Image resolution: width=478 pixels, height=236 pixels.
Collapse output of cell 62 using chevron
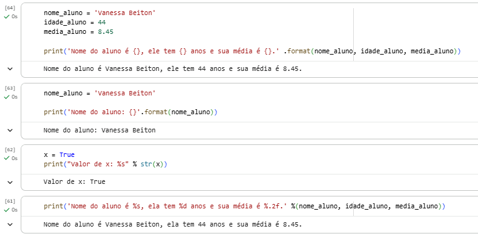[x=10, y=183]
